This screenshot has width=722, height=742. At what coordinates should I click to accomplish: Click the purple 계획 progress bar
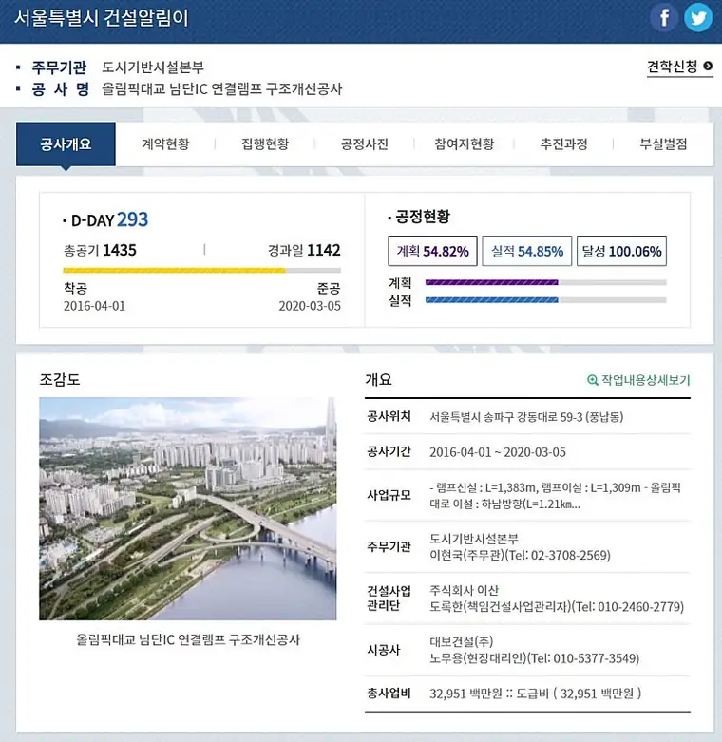pos(546,282)
